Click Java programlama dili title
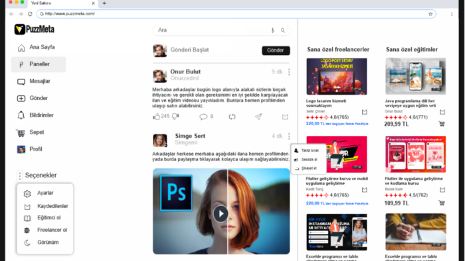465x261 pixels. click(x=410, y=103)
